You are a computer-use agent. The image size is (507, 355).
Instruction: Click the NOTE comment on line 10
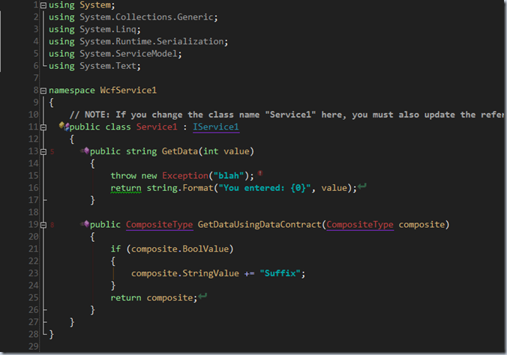[x=286, y=115]
